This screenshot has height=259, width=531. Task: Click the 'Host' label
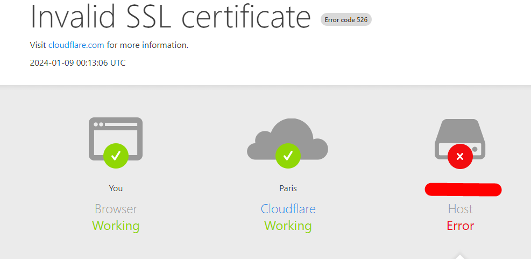point(460,209)
